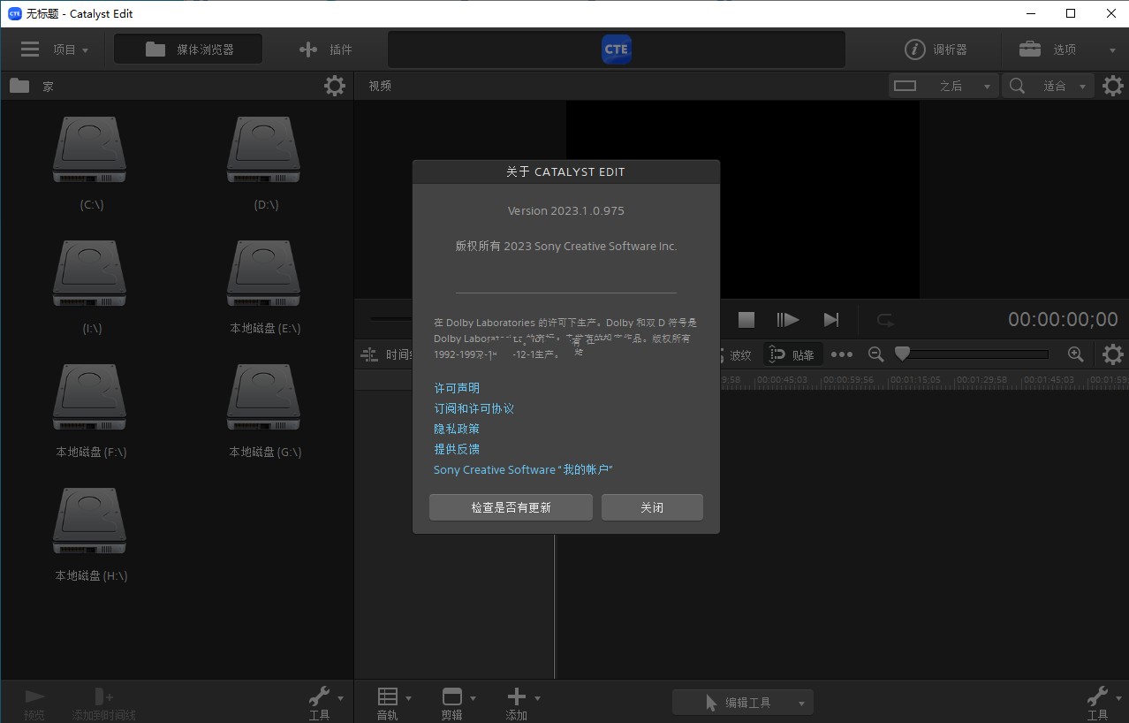Click the 预览 preview play icon
The width and height of the screenshot is (1129, 723).
point(34,696)
